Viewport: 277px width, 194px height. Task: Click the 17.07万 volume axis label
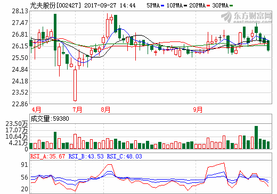[x=17, y=130]
